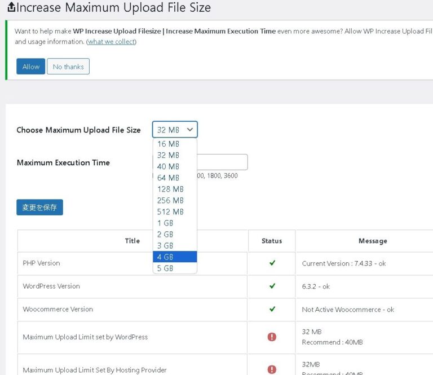Open the "what we collect" link

[111, 42]
